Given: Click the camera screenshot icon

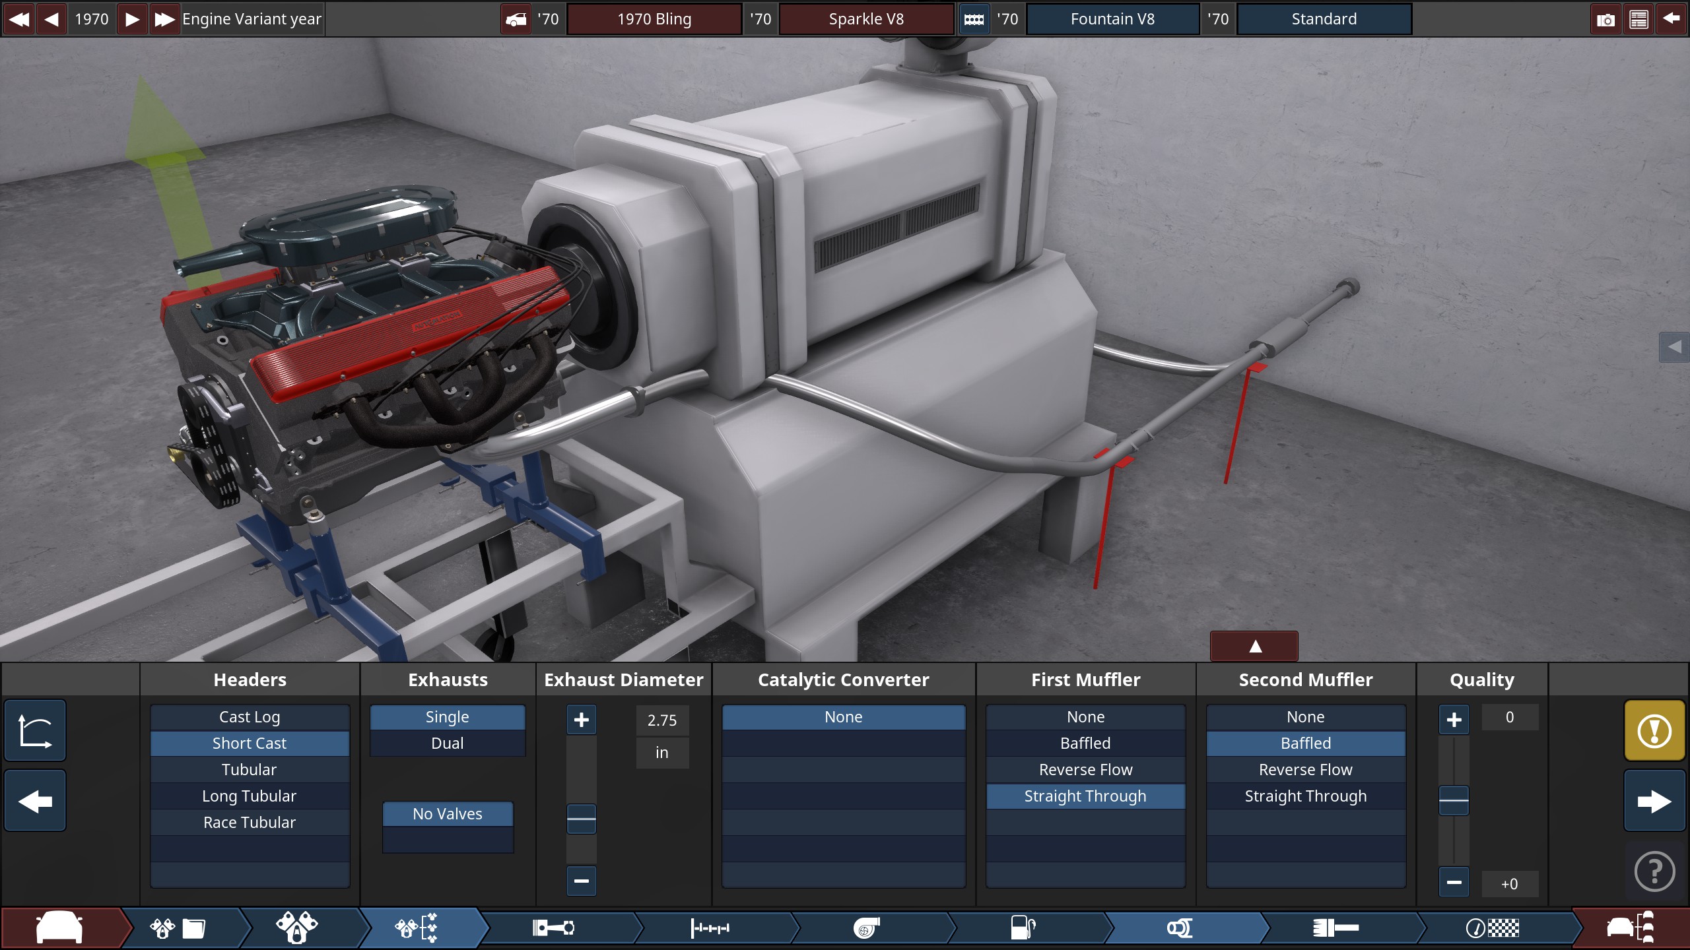Looking at the screenshot, I should coord(1605,19).
